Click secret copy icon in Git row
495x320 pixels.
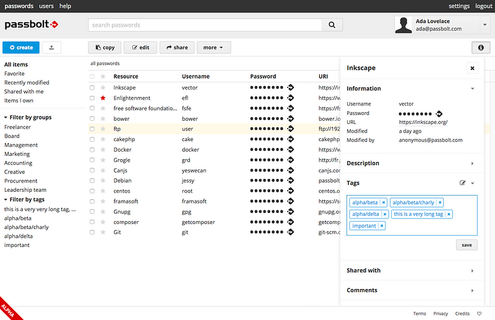pyautogui.click(x=291, y=232)
